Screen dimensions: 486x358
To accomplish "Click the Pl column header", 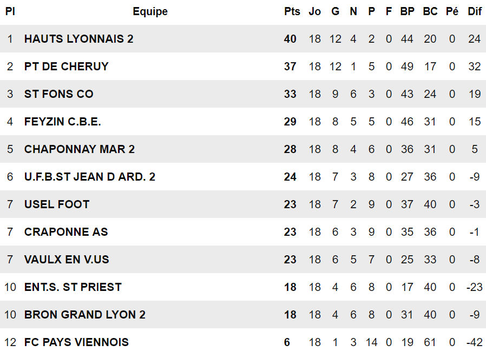I will [10, 11].
